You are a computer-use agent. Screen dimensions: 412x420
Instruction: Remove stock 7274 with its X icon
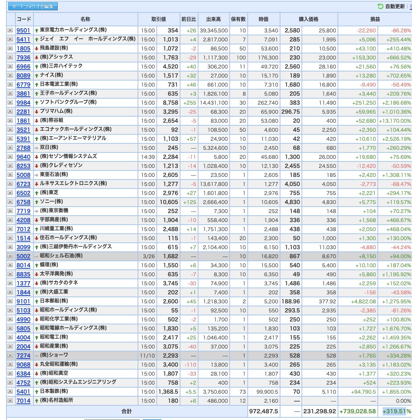tap(10, 355)
